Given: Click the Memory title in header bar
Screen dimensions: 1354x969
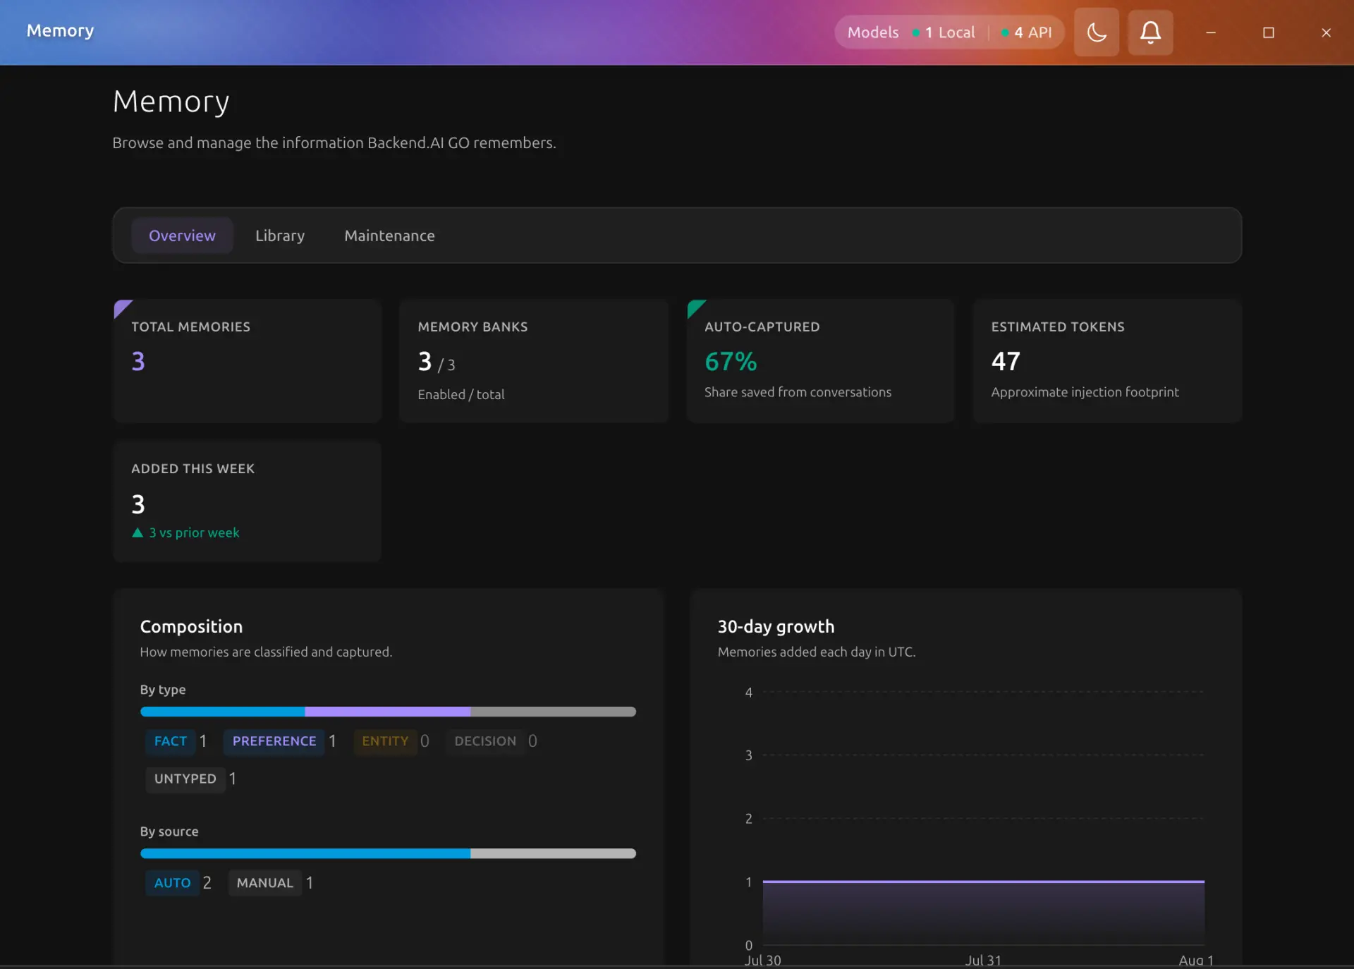Looking at the screenshot, I should 60,31.
